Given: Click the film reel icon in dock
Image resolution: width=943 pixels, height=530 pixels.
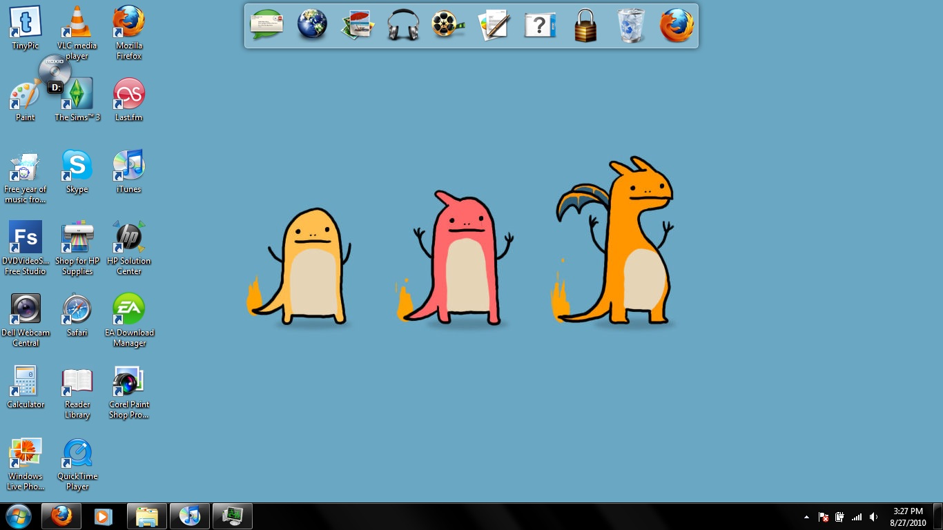Looking at the screenshot, I should coord(448,26).
